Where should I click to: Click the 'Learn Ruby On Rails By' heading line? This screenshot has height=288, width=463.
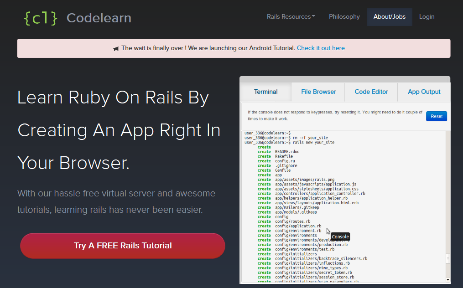(113, 98)
